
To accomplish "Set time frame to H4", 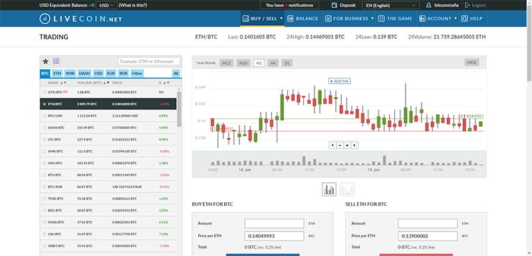I will (273, 63).
